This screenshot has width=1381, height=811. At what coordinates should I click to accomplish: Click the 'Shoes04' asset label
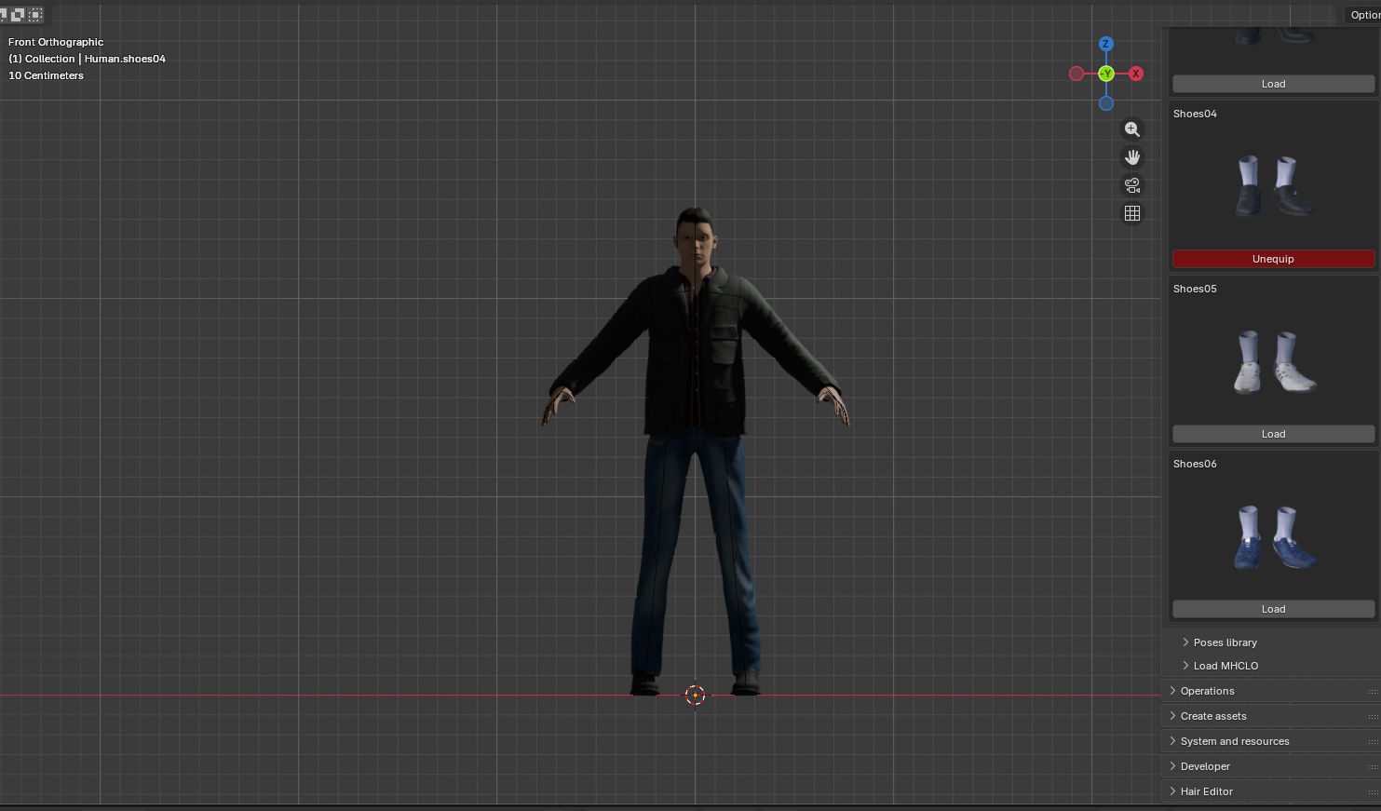pyautogui.click(x=1195, y=114)
